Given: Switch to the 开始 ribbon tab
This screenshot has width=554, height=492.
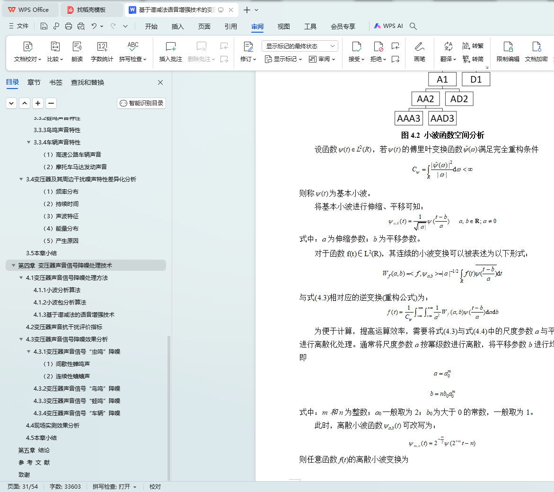Looking at the screenshot, I should [x=151, y=27].
